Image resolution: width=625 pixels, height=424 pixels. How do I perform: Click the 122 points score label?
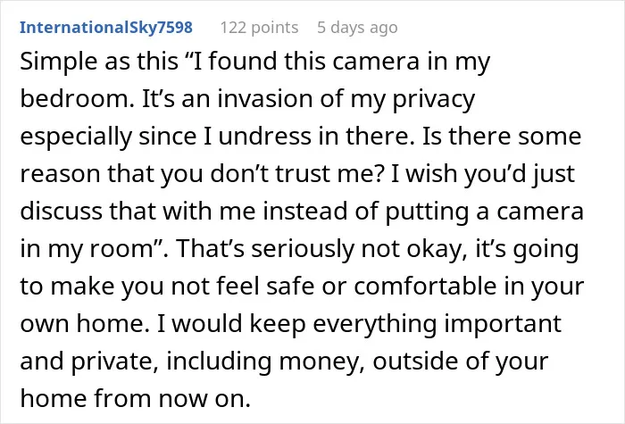coord(259,28)
